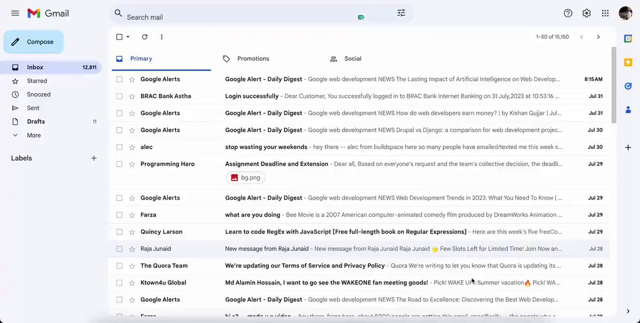Image resolution: width=640 pixels, height=323 pixels.
Task: Compose a new email
Action: [x=34, y=42]
